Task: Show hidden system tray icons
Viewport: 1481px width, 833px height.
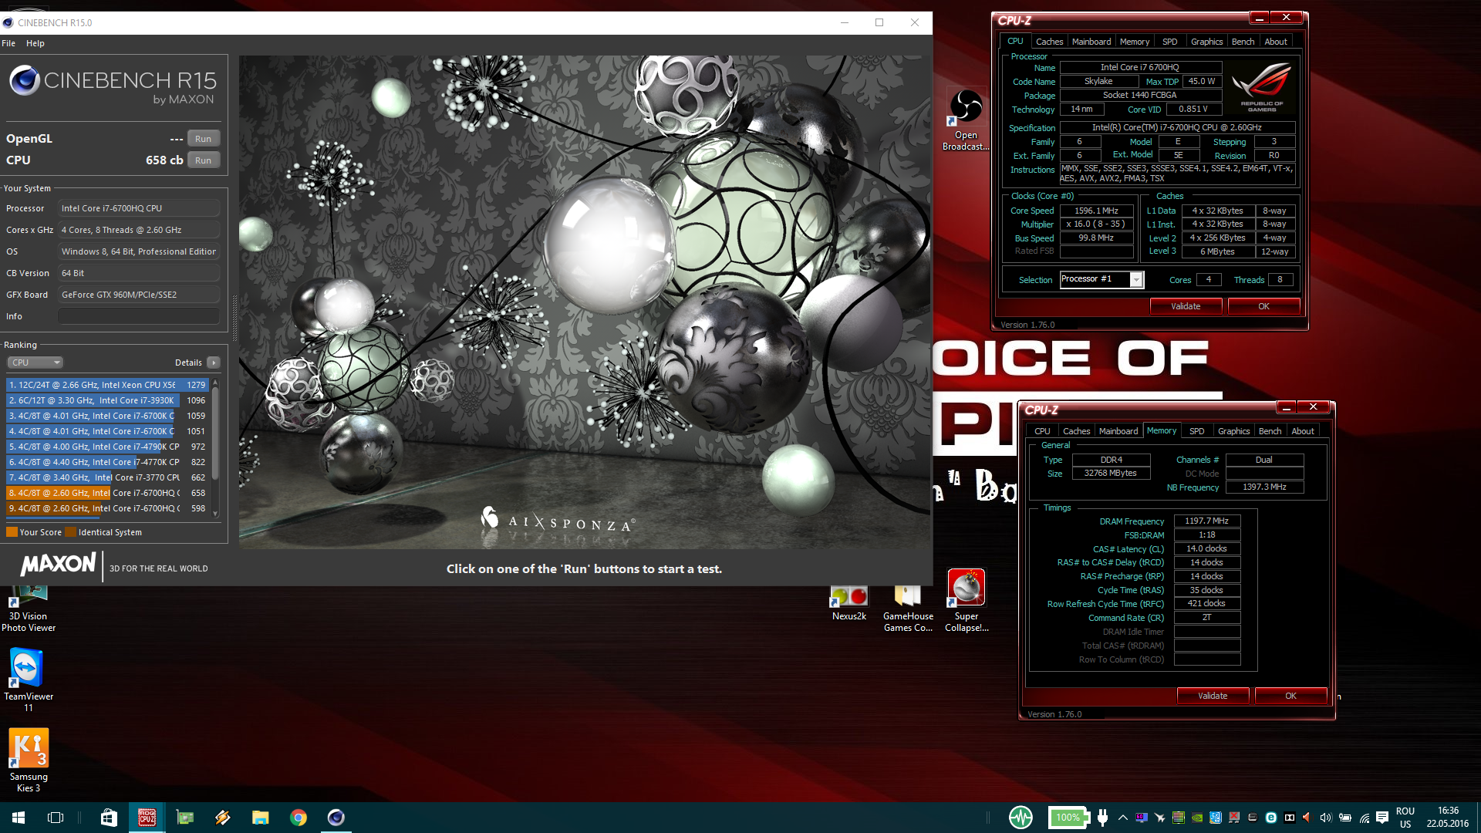Action: point(1123,818)
